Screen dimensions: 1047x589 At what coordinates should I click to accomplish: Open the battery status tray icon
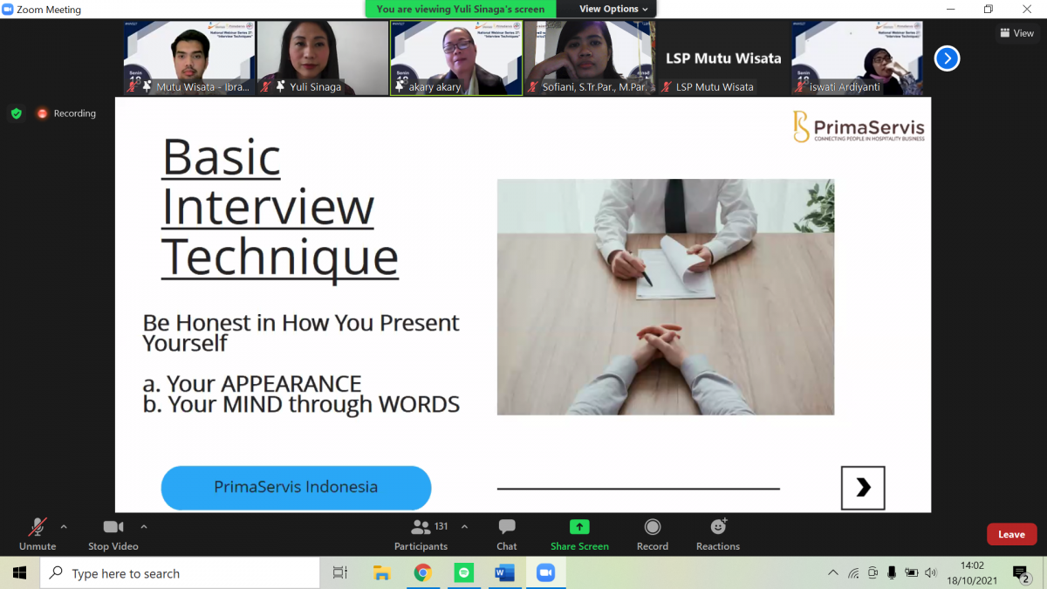912,573
